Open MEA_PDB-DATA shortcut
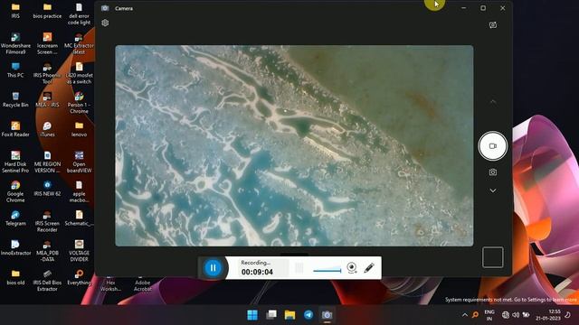 click(47, 251)
